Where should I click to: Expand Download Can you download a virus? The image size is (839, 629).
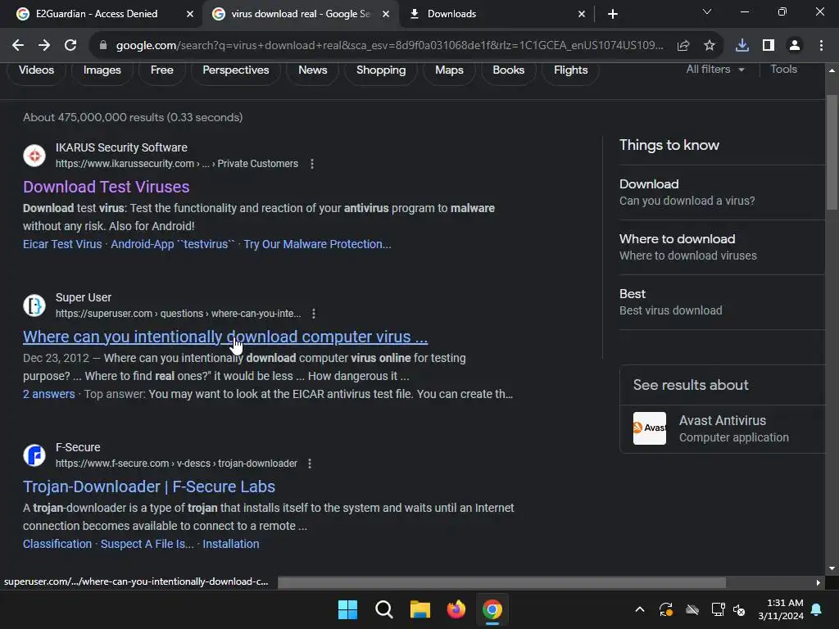(722, 192)
